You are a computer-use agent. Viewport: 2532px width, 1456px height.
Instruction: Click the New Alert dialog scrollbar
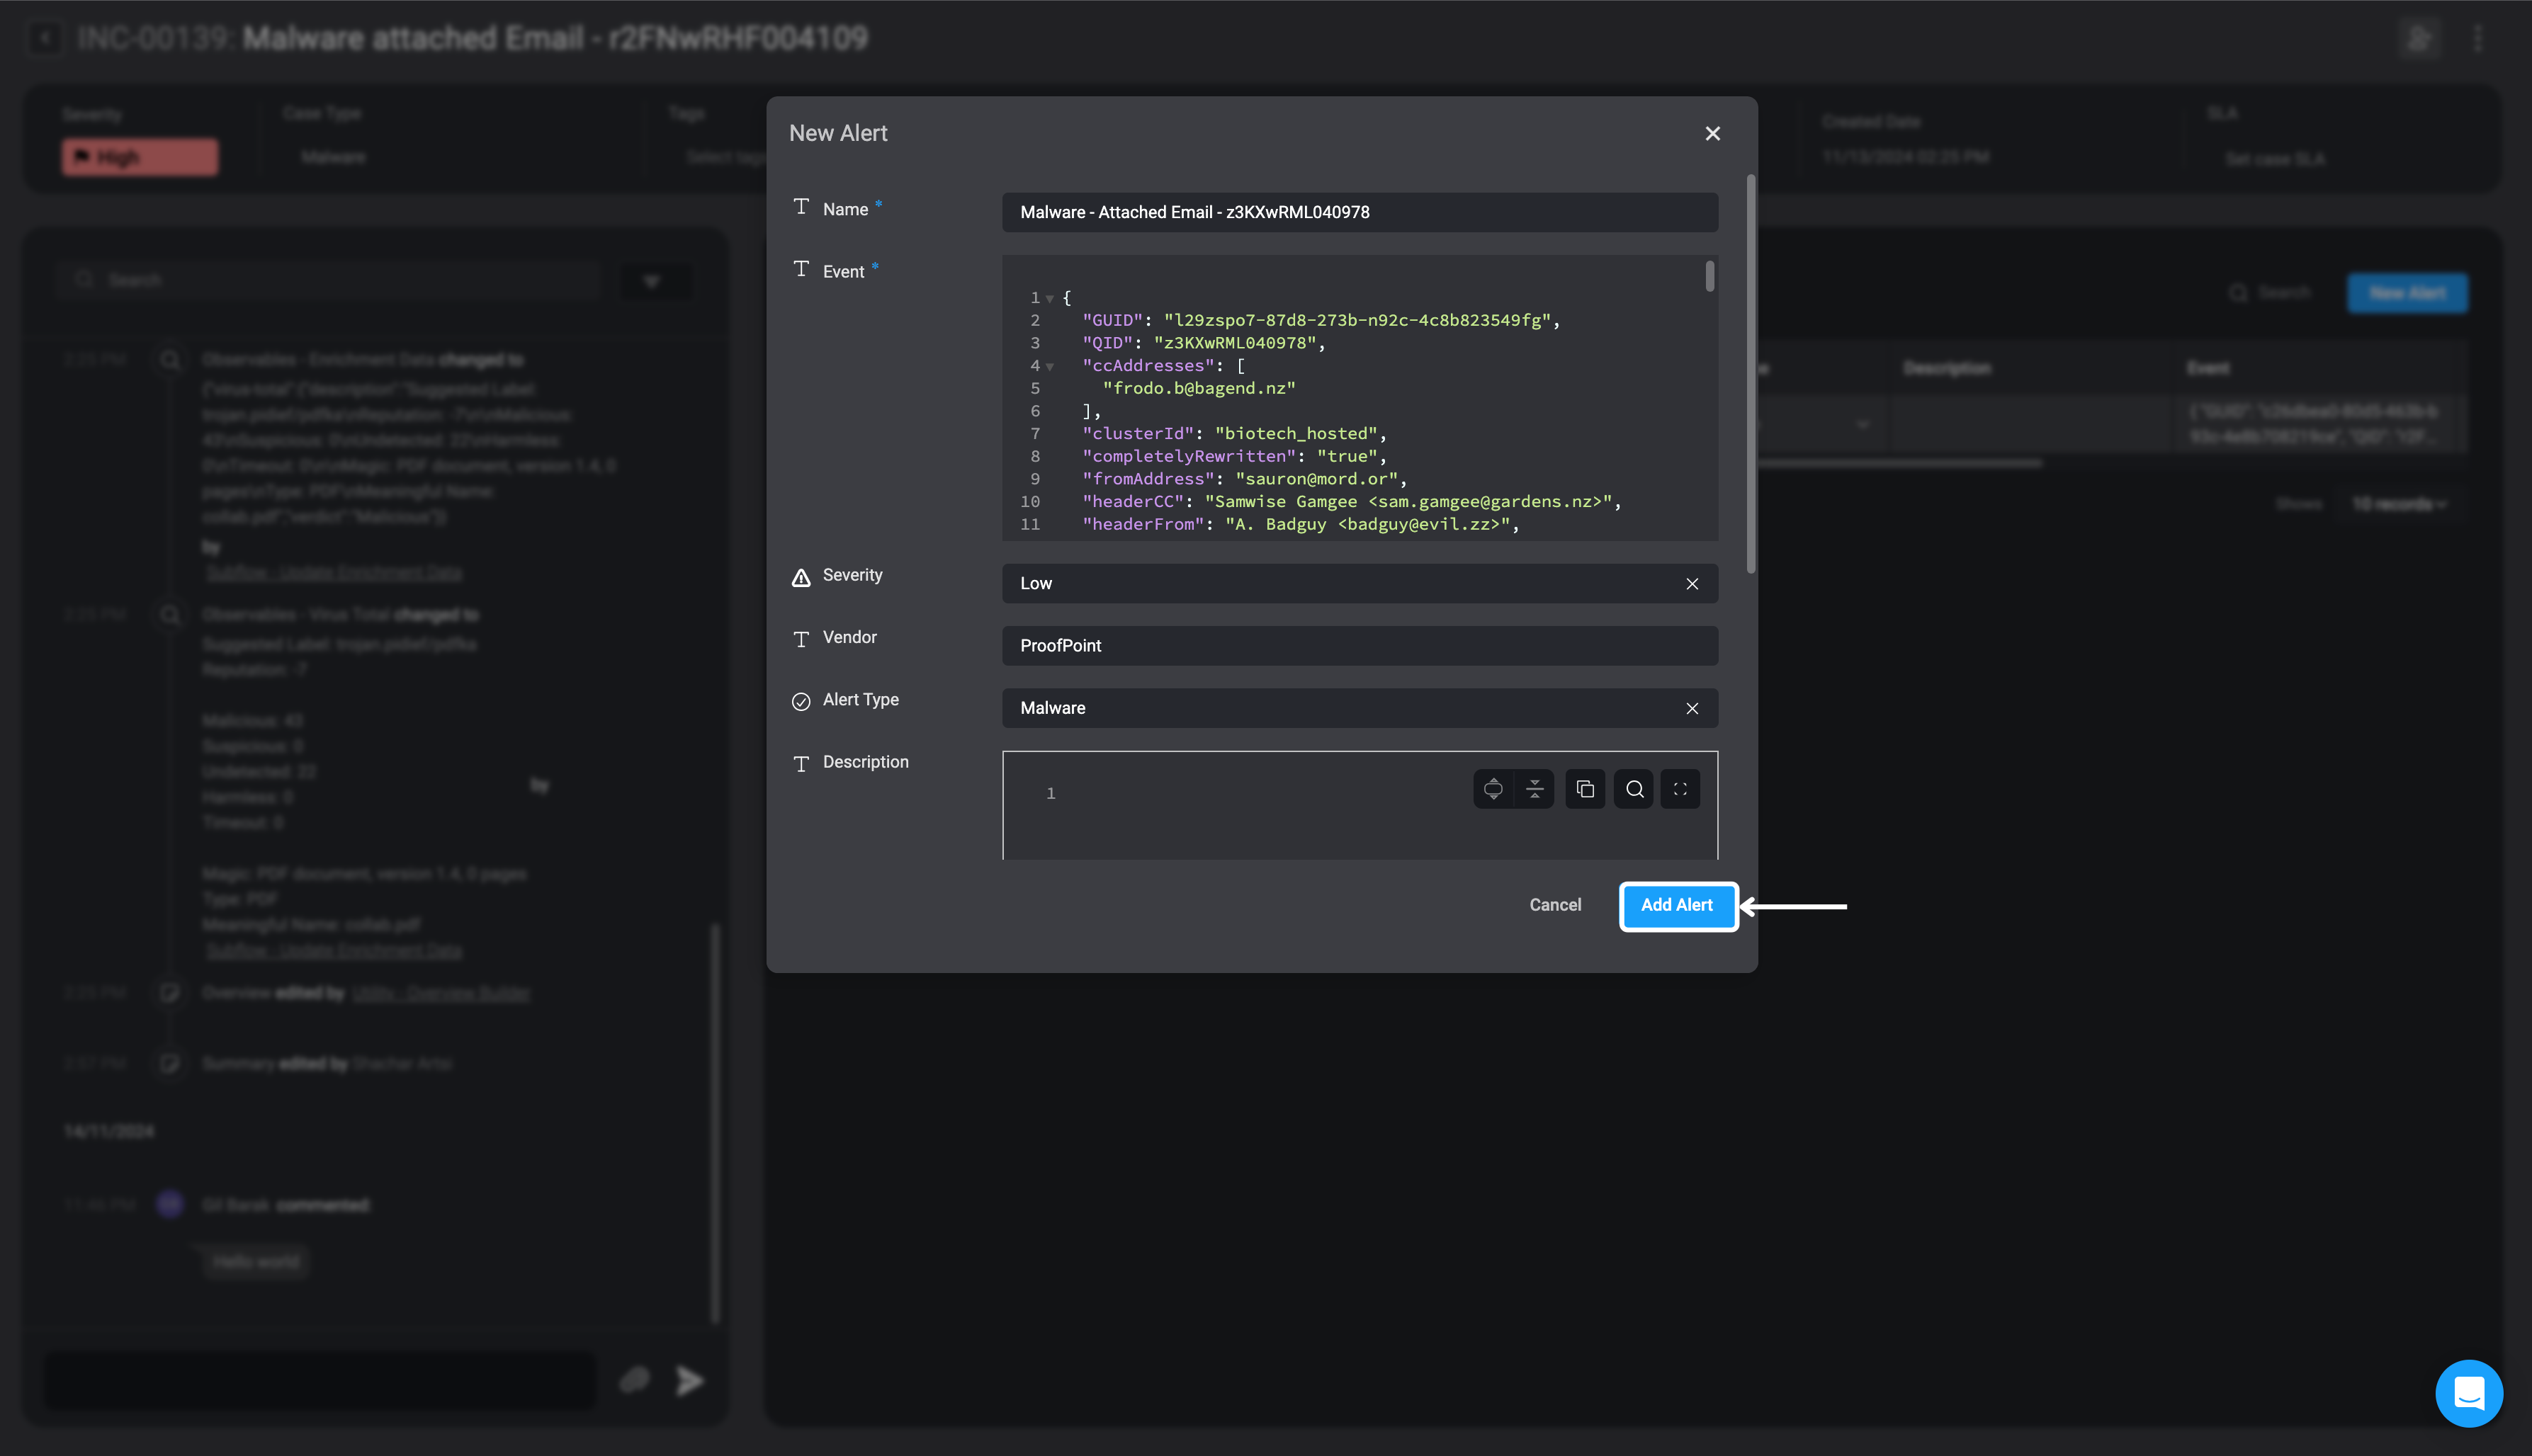pyautogui.click(x=1751, y=374)
